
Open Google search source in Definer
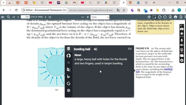[69, 84]
